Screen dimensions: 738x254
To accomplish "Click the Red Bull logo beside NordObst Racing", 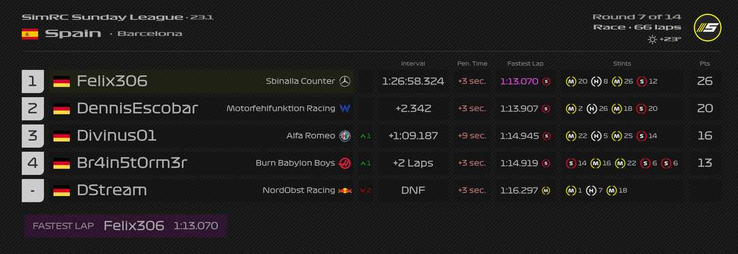I will click(345, 191).
